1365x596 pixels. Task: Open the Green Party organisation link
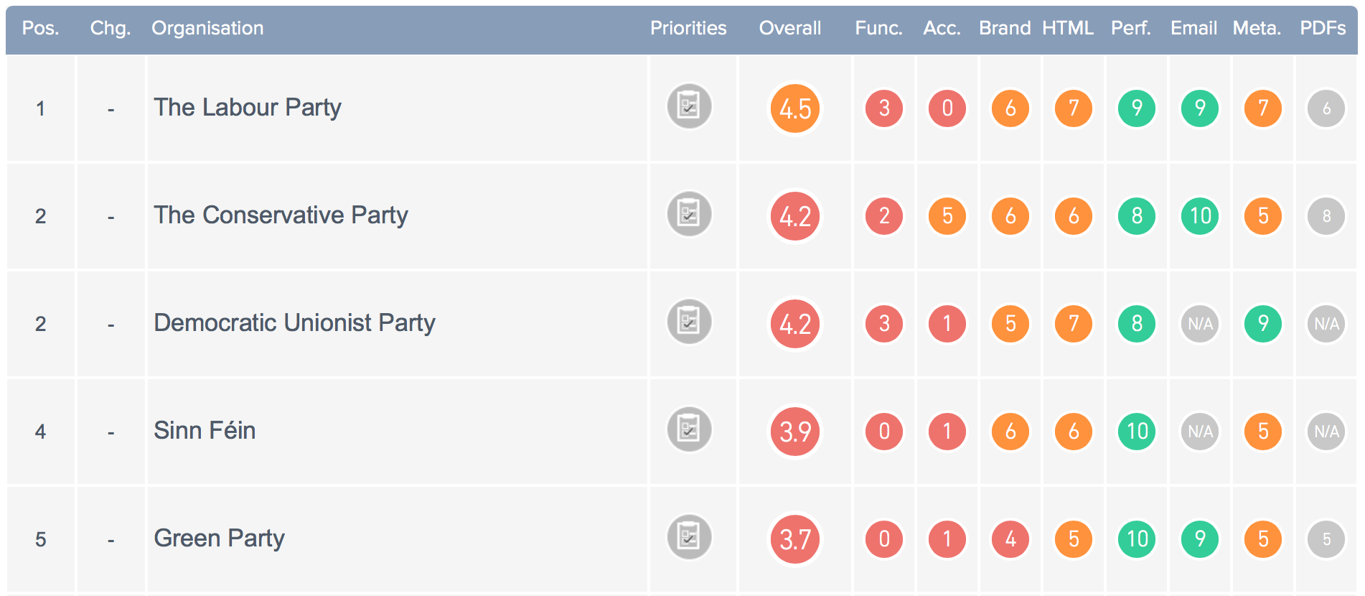[x=219, y=539]
